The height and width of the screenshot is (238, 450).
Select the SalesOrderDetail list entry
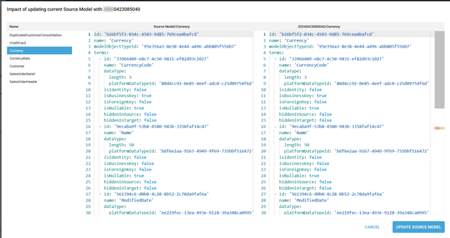22,74
